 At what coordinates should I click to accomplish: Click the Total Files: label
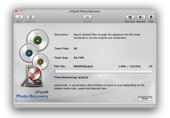pyautogui.click(x=62, y=49)
